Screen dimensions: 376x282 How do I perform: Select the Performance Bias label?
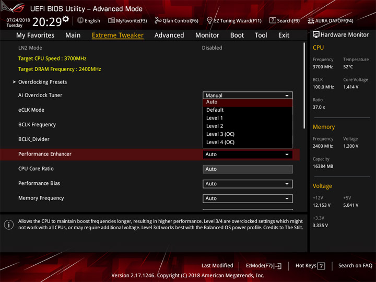pyautogui.click(x=39, y=183)
